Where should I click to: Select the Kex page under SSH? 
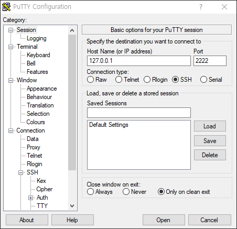click(x=41, y=181)
